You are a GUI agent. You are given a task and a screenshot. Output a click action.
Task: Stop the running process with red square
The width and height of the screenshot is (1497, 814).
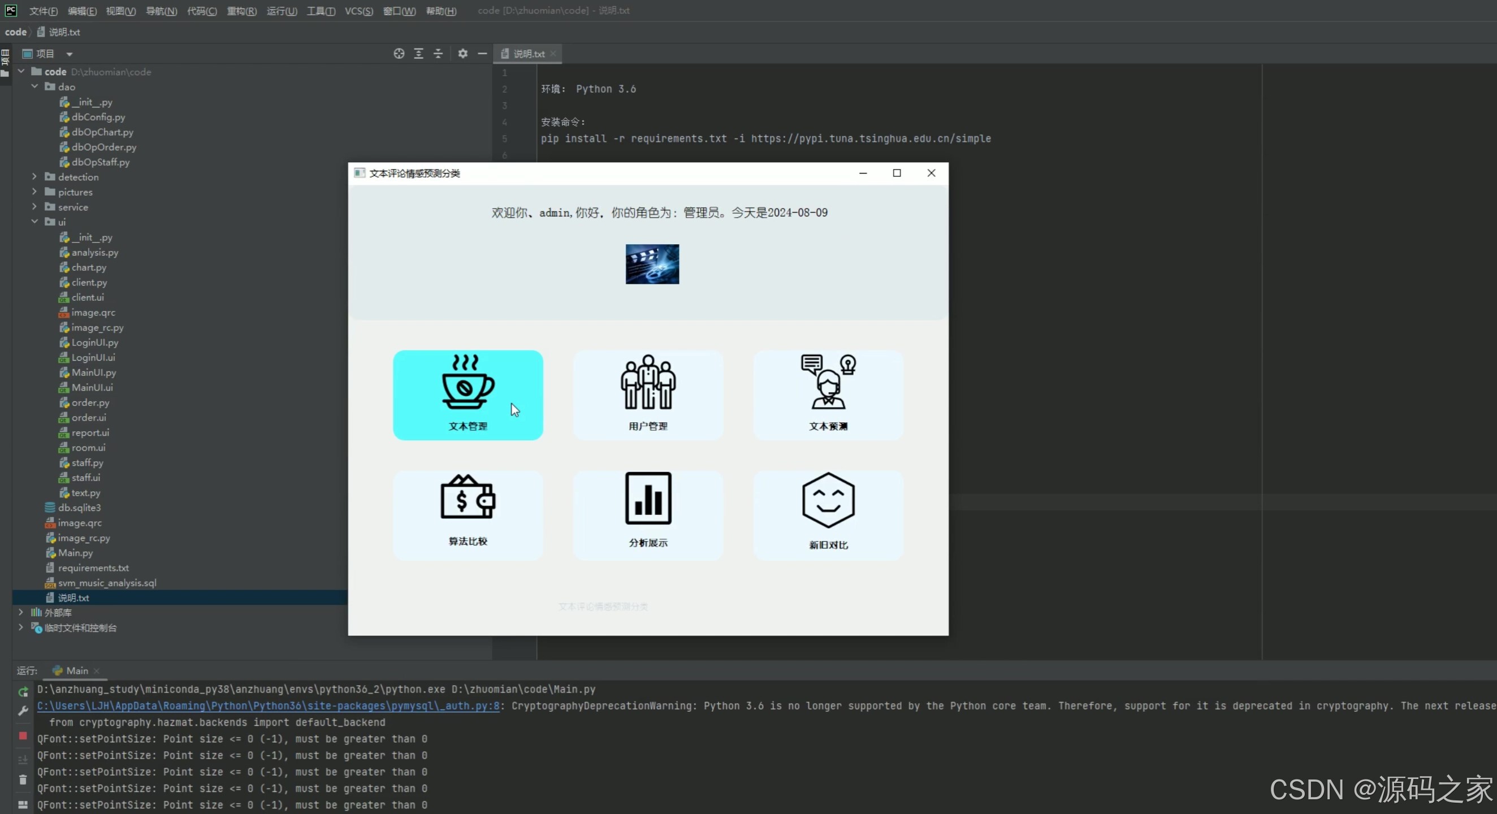click(x=23, y=735)
